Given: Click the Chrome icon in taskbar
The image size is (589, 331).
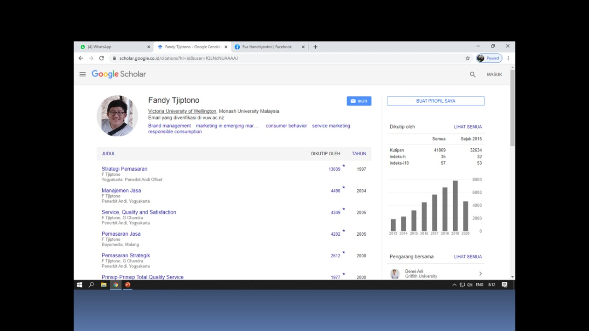Looking at the screenshot, I should [x=115, y=285].
